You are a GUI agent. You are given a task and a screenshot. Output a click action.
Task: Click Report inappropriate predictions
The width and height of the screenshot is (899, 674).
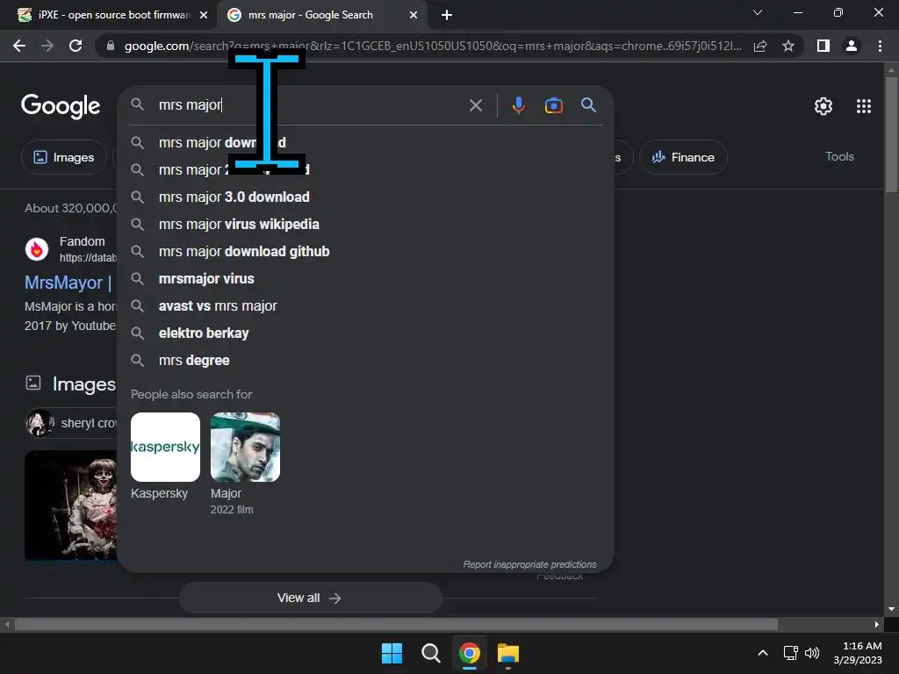point(529,564)
